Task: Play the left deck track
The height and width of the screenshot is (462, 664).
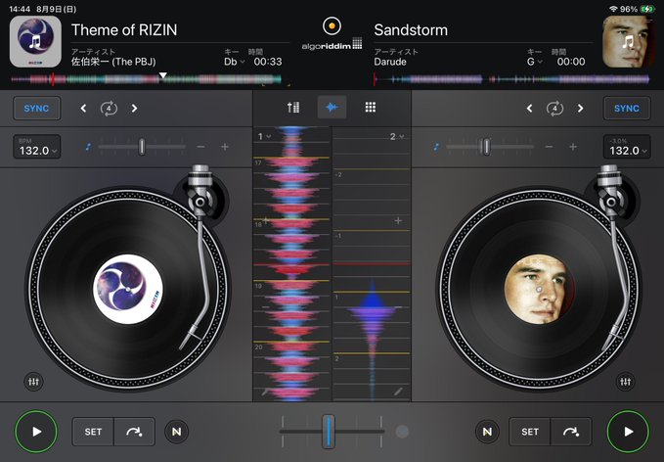Action: click(x=36, y=432)
